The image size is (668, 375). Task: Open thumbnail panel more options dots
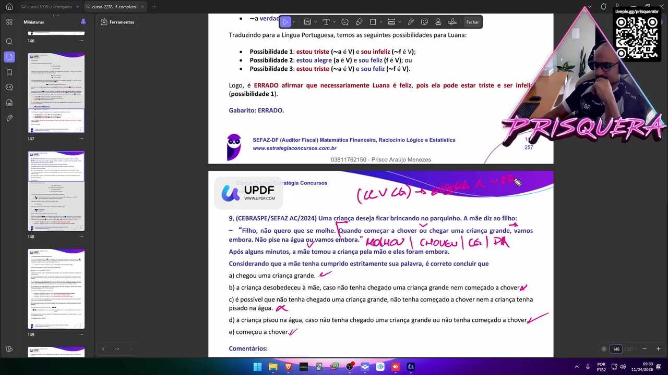point(117,349)
